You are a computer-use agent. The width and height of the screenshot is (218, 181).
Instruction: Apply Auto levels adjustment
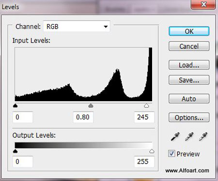tap(189, 99)
